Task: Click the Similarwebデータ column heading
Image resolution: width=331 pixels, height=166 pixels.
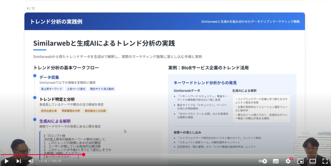Action: pos(187,91)
